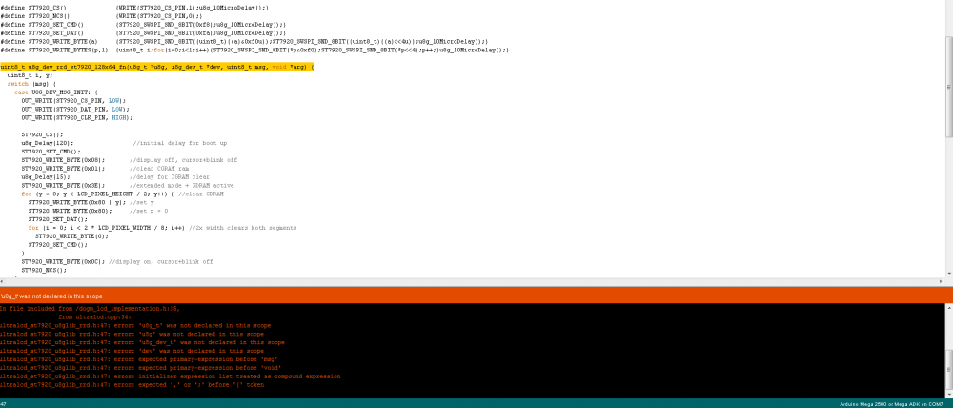The image size is (953, 408).
Task: Click the 'ST7920_WRITE_BYTE(0);' line
Action: 70,235
